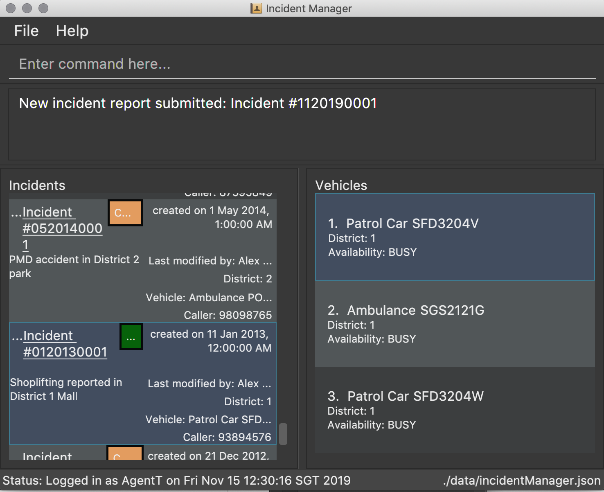Select vehicle 2 Ambulance SGS2121G
Screen dimensions: 604x492
pos(455,324)
